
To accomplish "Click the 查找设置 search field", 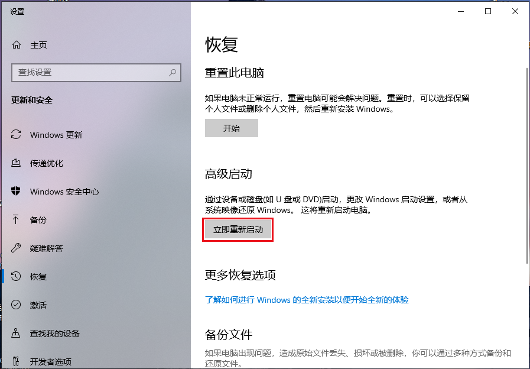I will click(x=89, y=72).
